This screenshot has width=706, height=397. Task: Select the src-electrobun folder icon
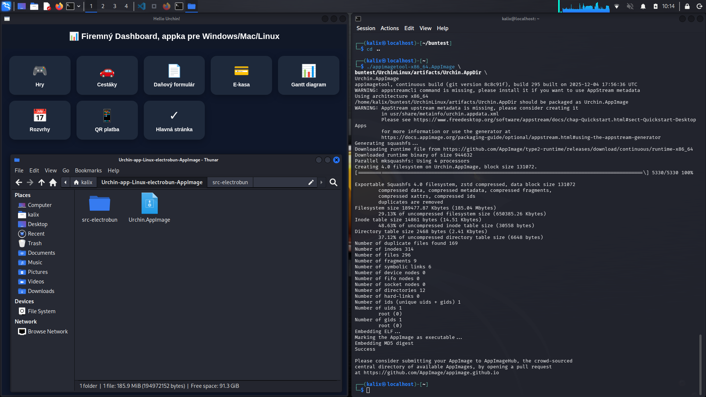100,204
